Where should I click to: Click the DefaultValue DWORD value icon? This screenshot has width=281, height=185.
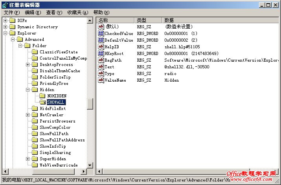pyautogui.click(x=101, y=40)
